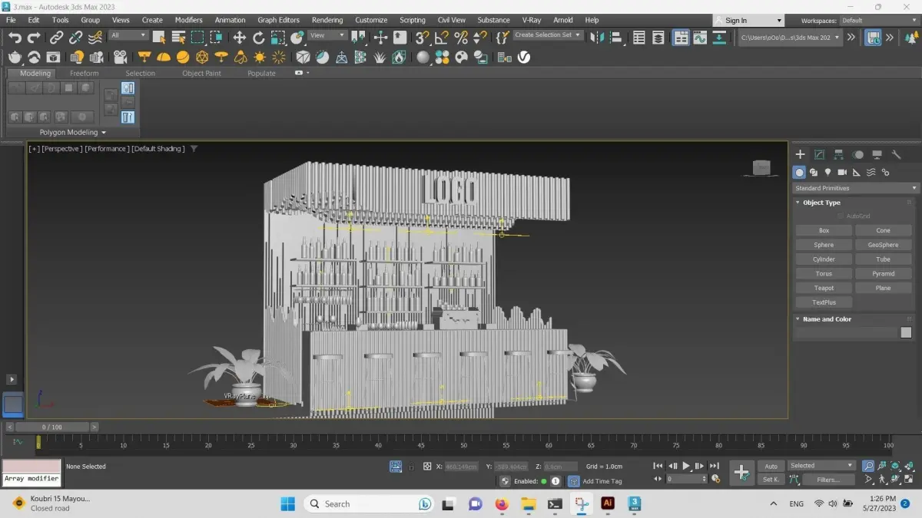Open Illustrator from the Windows taskbar
The width and height of the screenshot is (922, 518).
[608, 503]
